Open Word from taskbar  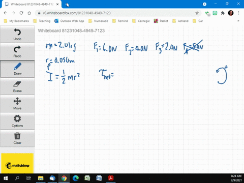pos(99,178)
